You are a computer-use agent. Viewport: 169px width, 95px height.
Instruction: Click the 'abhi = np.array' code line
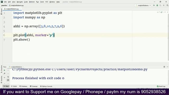click(x=39, y=26)
